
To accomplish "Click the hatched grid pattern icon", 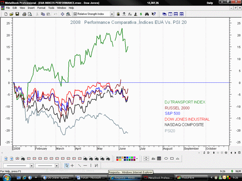I will pos(159,159).
